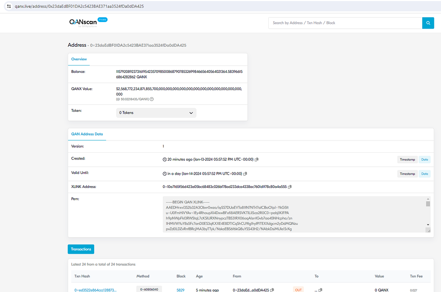
Task: Click the copy icon beside the Created timestamp
Action: (257, 159)
